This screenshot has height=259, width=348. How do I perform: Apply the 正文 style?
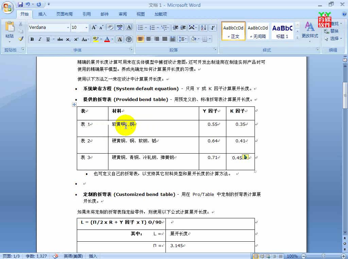(233, 31)
